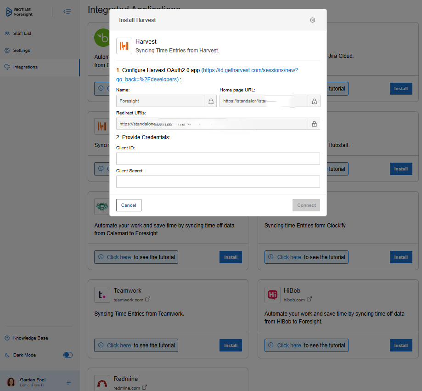Screen dimensions: 422x391
Task: Click the Dark Mode moon icon
Action: [x=7, y=355]
